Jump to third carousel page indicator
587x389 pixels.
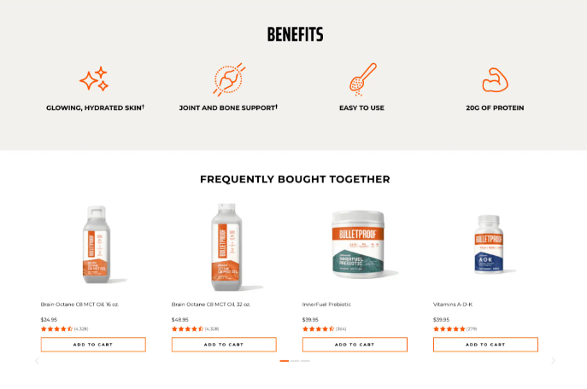305,361
